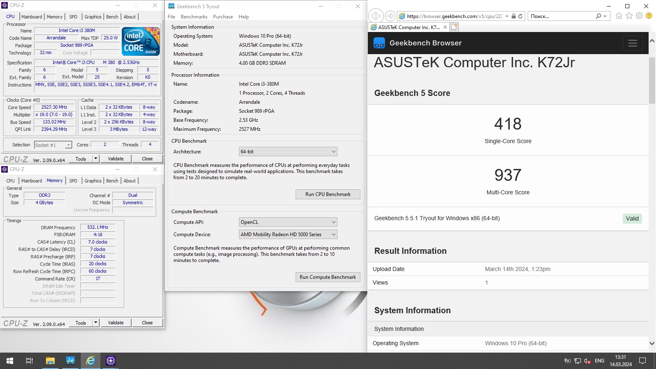This screenshot has height=369, width=656.
Task: Go forward using the browser forward arrow
Action: point(390,16)
